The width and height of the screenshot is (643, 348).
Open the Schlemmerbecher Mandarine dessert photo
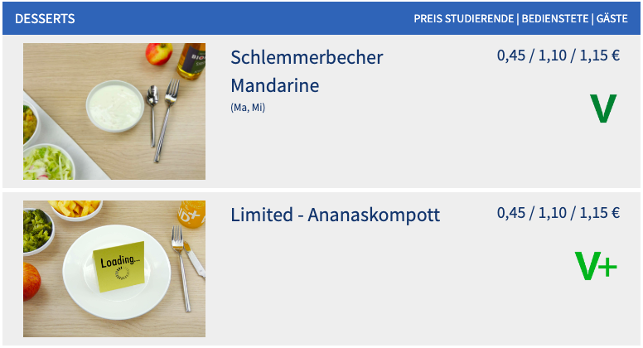(x=114, y=112)
